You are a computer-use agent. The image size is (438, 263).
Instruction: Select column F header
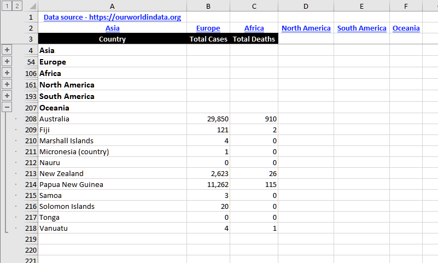coord(406,6)
